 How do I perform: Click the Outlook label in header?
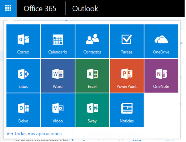[85, 9]
